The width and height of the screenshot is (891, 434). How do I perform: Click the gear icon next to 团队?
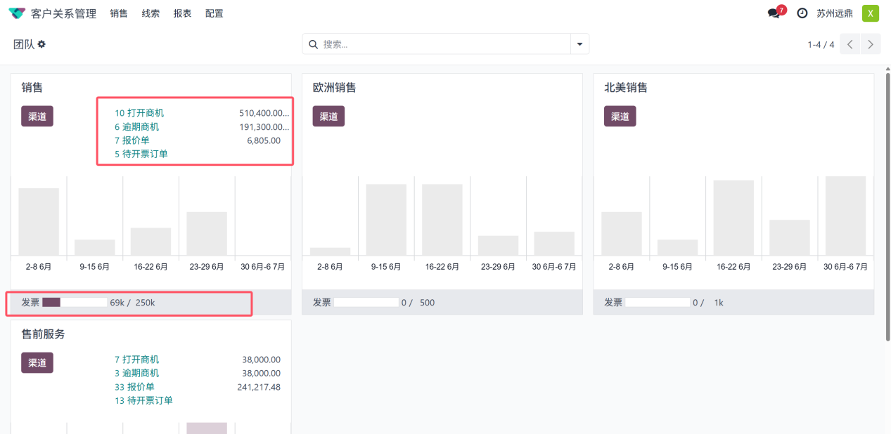point(41,44)
